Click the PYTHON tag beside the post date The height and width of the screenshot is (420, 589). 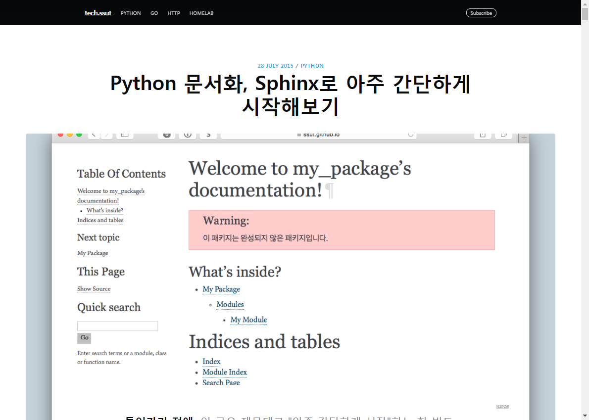click(312, 66)
